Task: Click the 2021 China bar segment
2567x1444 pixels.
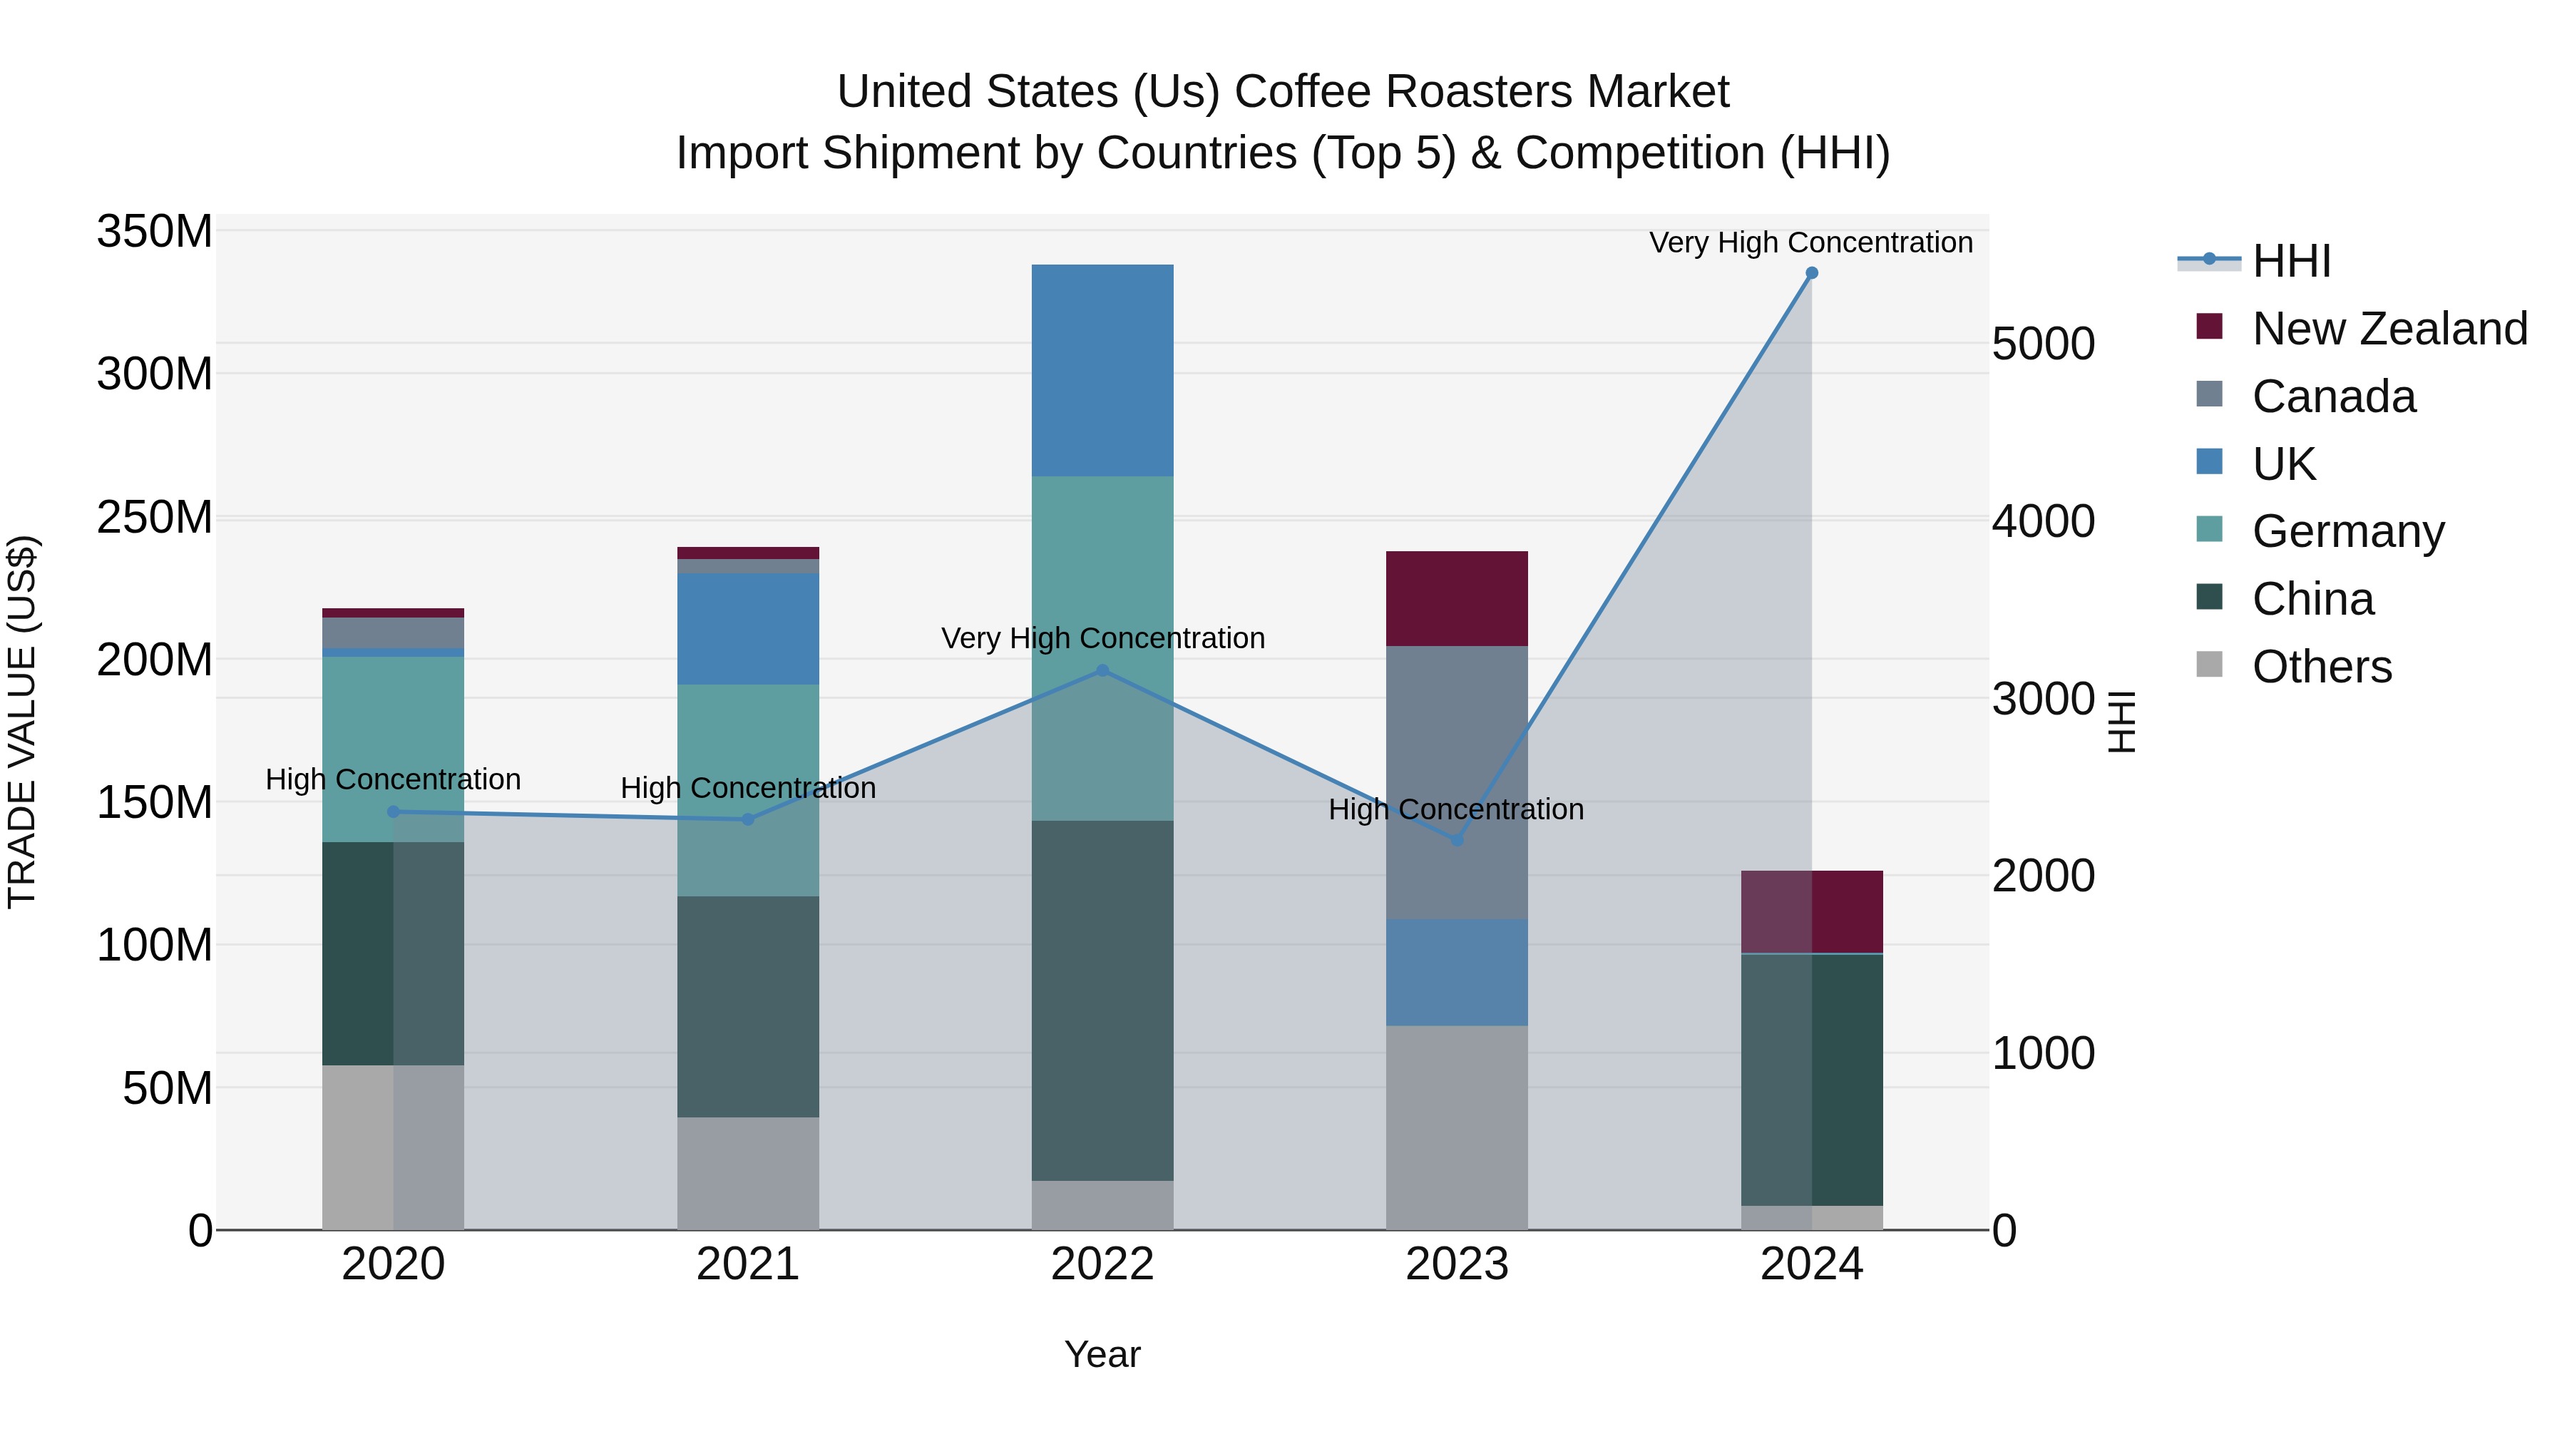Action: [749, 1006]
